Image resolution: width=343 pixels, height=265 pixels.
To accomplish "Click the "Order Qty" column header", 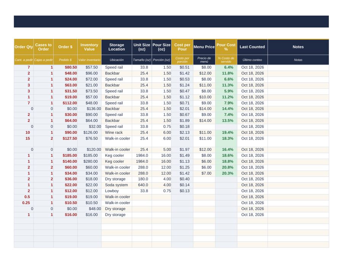I will click(24, 47).
